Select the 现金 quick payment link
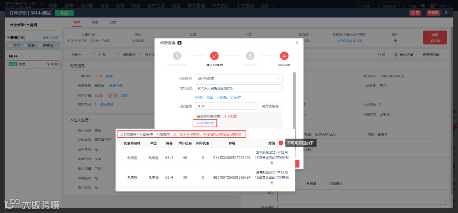Screen dimensions: 458x213 click(x=210, y=97)
